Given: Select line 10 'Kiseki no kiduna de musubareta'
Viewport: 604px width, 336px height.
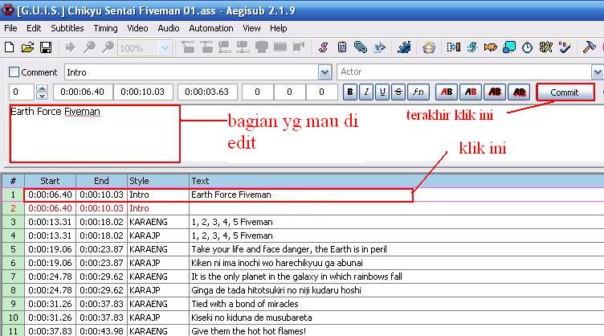Looking at the screenshot, I should click(302, 318).
